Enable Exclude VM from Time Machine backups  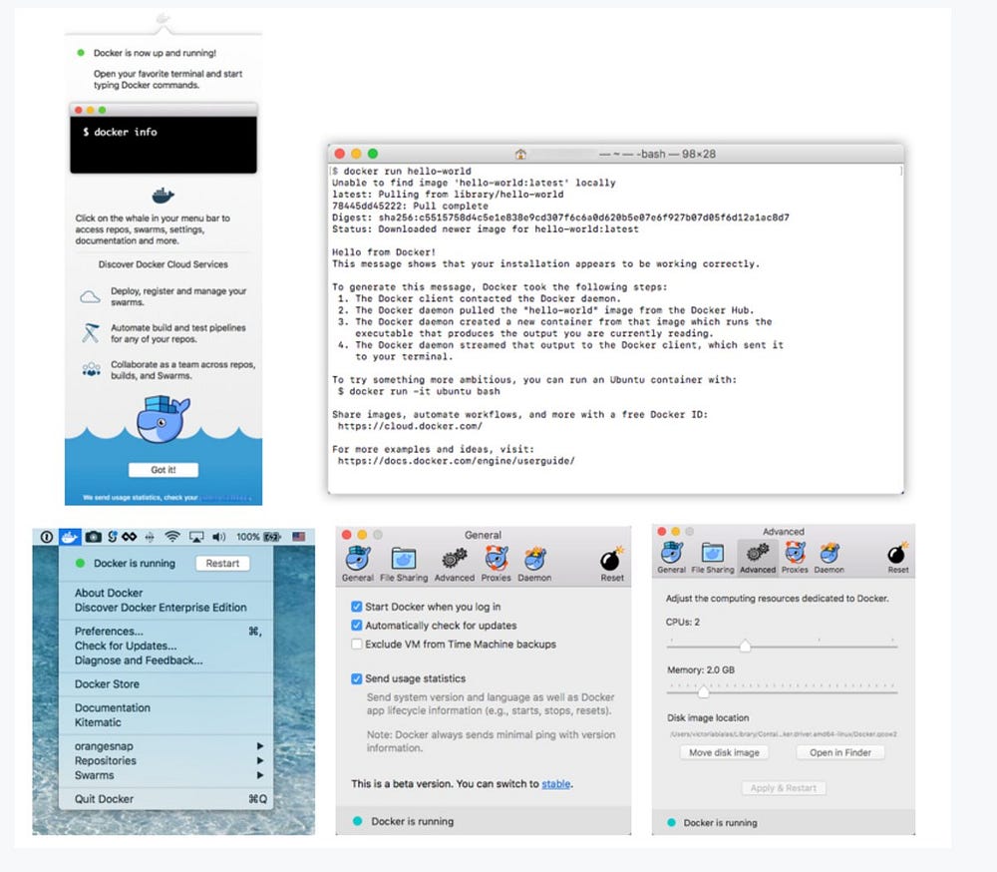pos(357,644)
